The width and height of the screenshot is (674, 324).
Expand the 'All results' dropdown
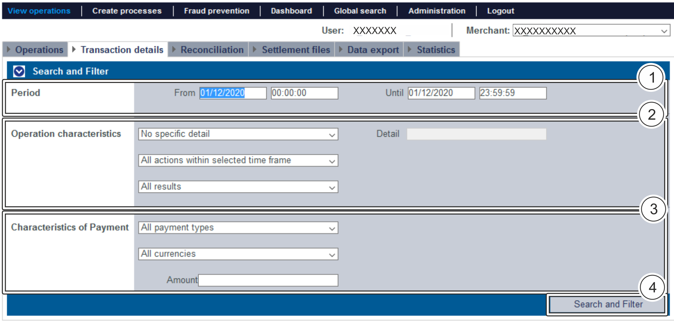pos(238,187)
